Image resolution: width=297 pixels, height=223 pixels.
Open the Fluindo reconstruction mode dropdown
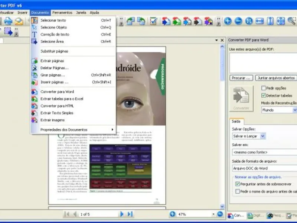[x=294, y=110]
